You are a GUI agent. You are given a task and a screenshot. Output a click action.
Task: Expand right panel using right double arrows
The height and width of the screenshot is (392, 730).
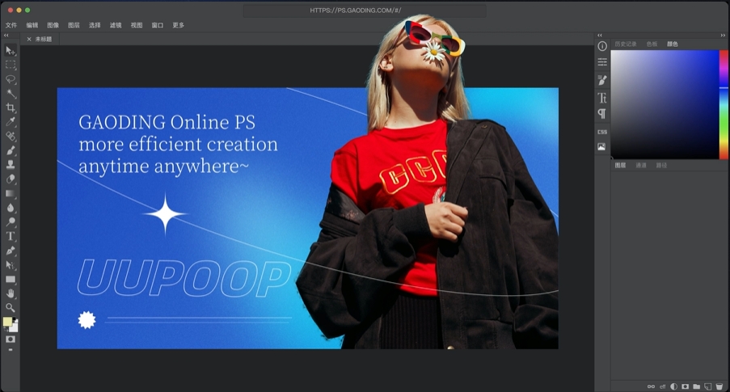pyautogui.click(x=722, y=36)
